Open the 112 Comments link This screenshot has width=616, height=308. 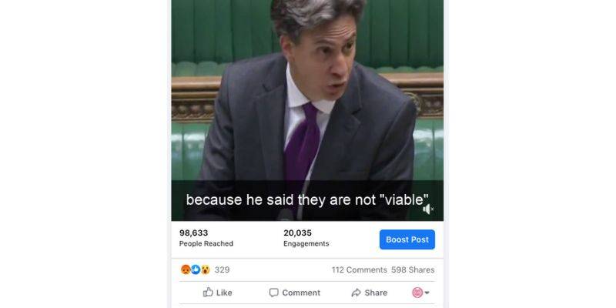(359, 270)
